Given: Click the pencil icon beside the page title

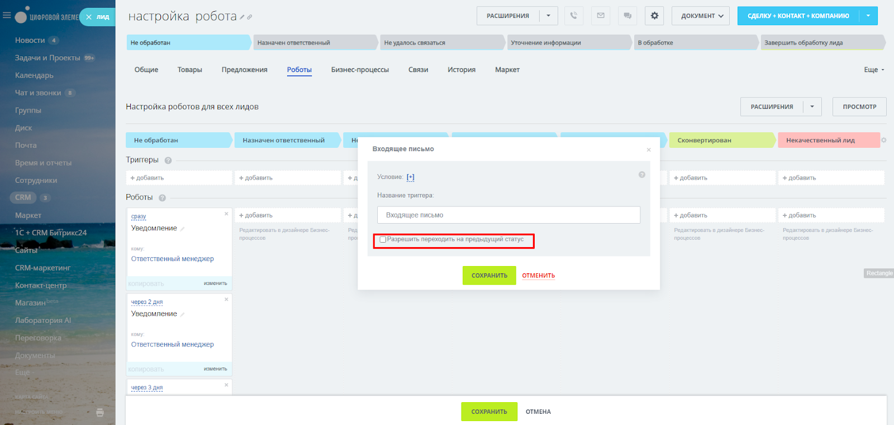Looking at the screenshot, I should [x=242, y=17].
